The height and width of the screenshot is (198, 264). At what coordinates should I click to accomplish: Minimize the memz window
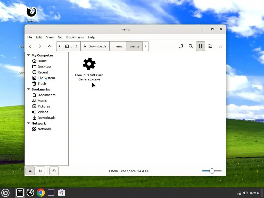coord(204,29)
